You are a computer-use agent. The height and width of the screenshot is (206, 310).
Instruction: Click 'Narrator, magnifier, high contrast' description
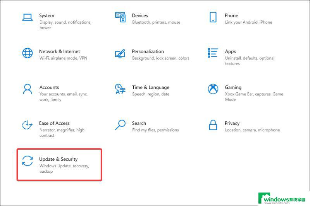click(x=62, y=133)
